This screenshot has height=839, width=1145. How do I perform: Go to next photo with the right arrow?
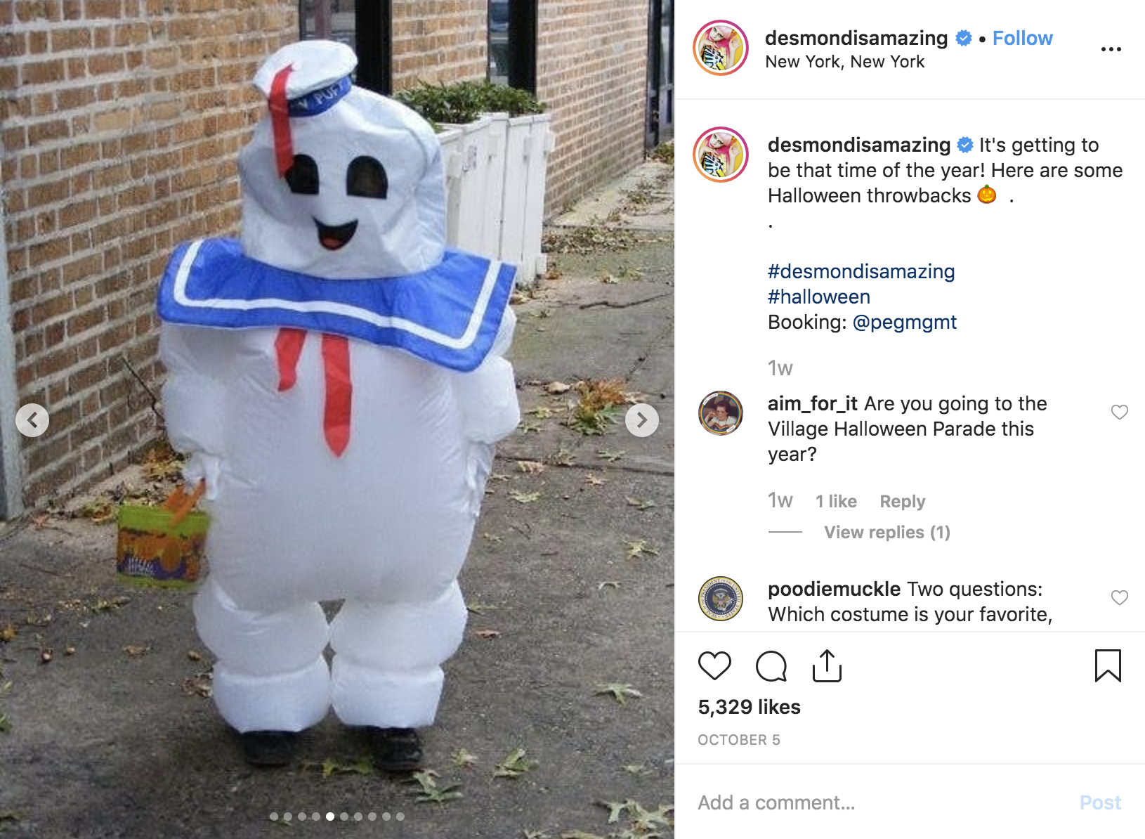pos(641,420)
